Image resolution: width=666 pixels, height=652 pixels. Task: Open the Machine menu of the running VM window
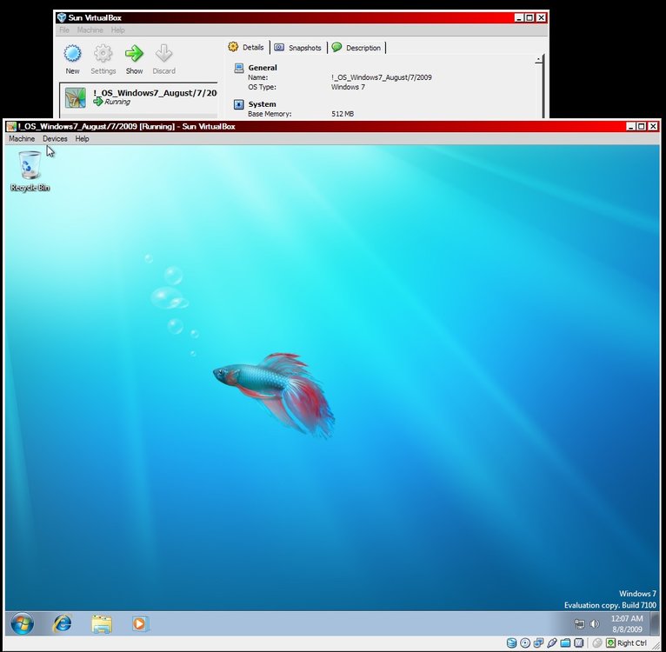click(22, 139)
